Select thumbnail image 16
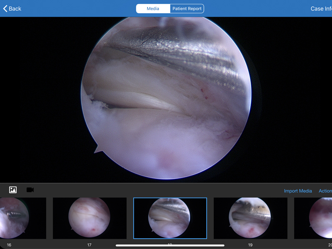 pos(23,218)
